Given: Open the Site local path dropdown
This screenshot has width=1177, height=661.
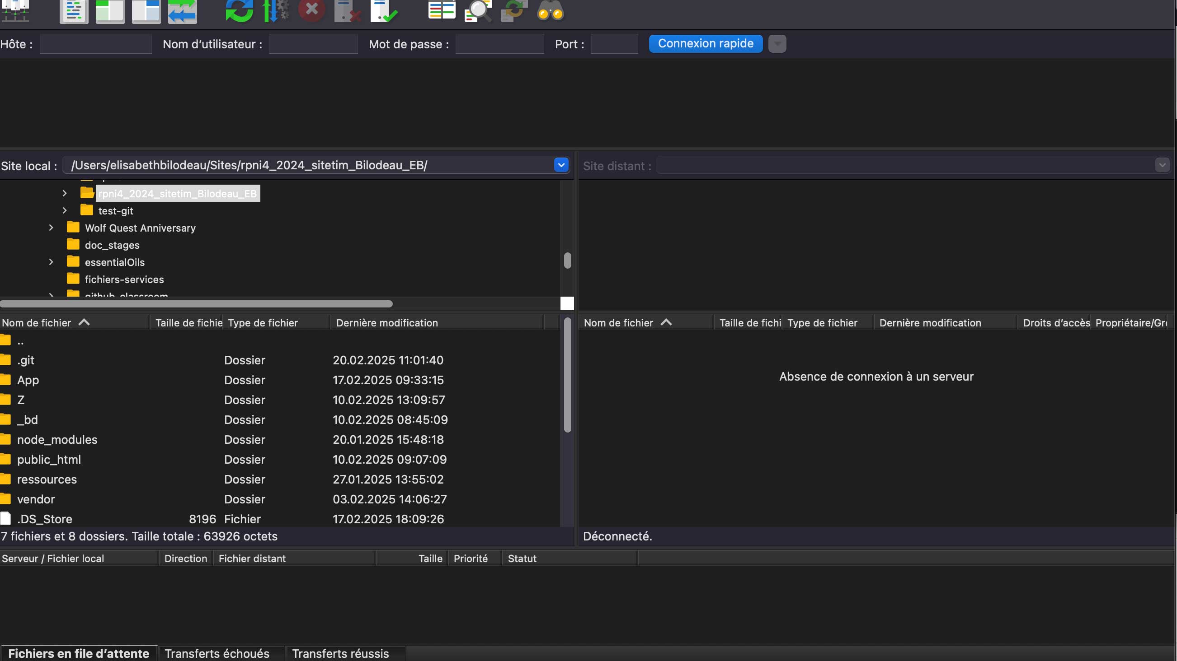Looking at the screenshot, I should point(561,165).
